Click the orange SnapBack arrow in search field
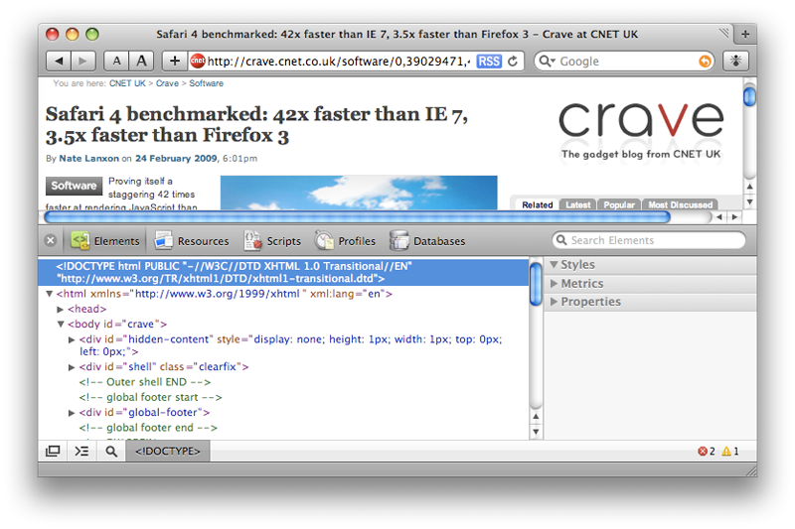Screen dimensions: 795x529 pos(705,62)
